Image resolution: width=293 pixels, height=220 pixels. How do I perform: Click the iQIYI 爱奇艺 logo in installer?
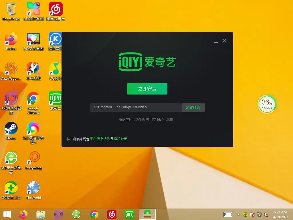tap(147, 62)
